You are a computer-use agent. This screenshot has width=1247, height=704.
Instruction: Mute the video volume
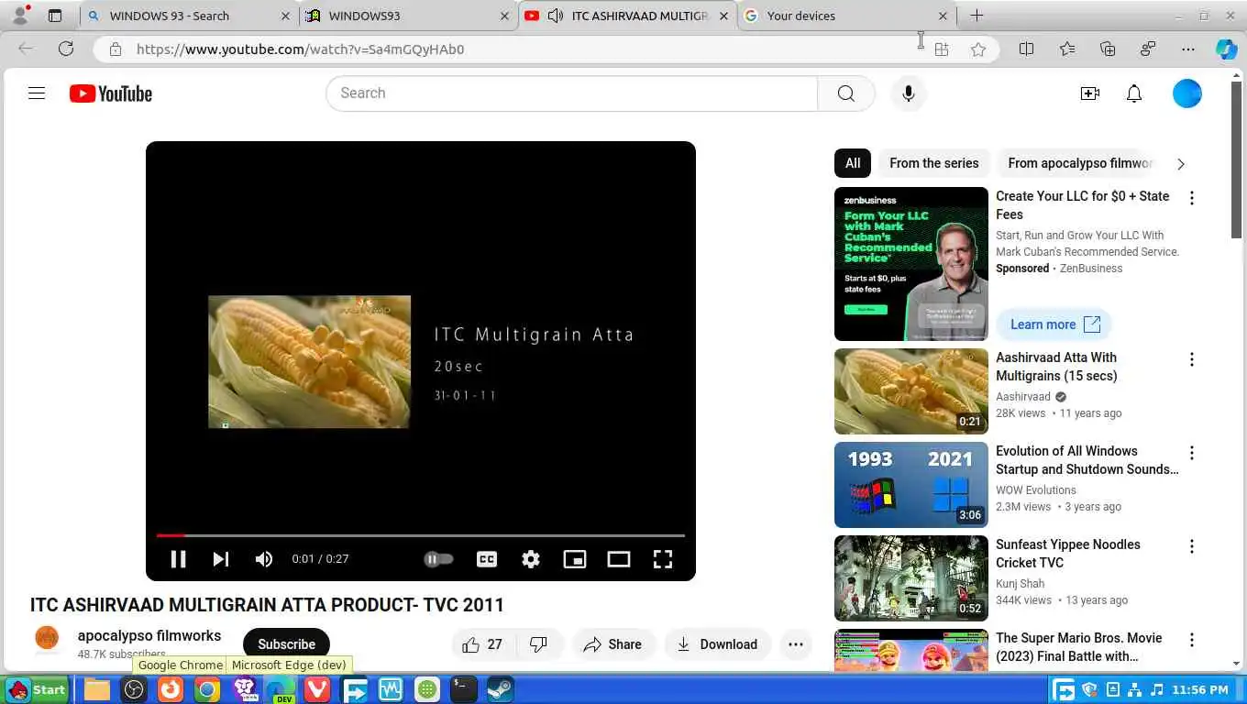[264, 559]
